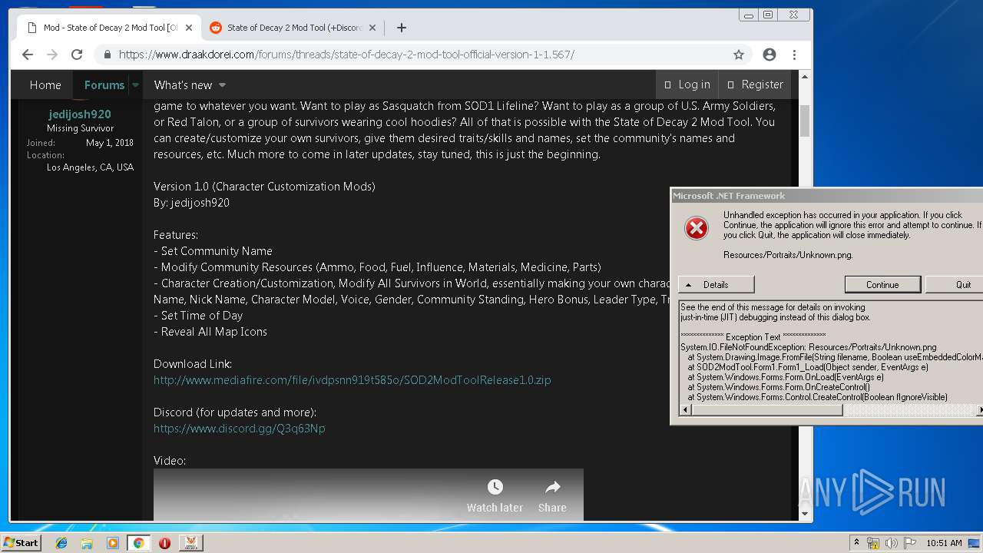
Task: Close the Reddit State of Decay 2 tab
Action: click(372, 28)
